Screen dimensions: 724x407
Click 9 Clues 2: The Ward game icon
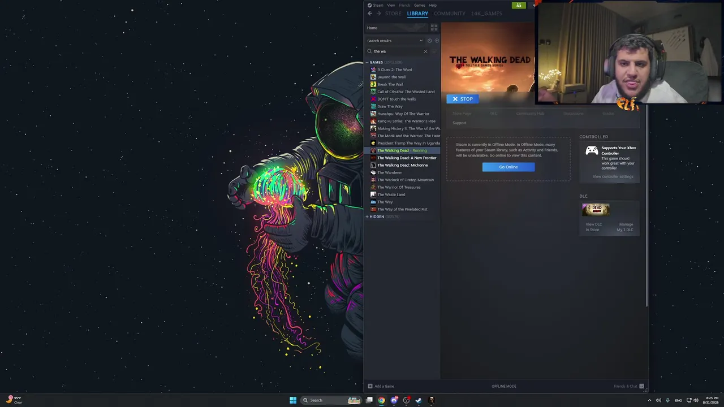373,70
